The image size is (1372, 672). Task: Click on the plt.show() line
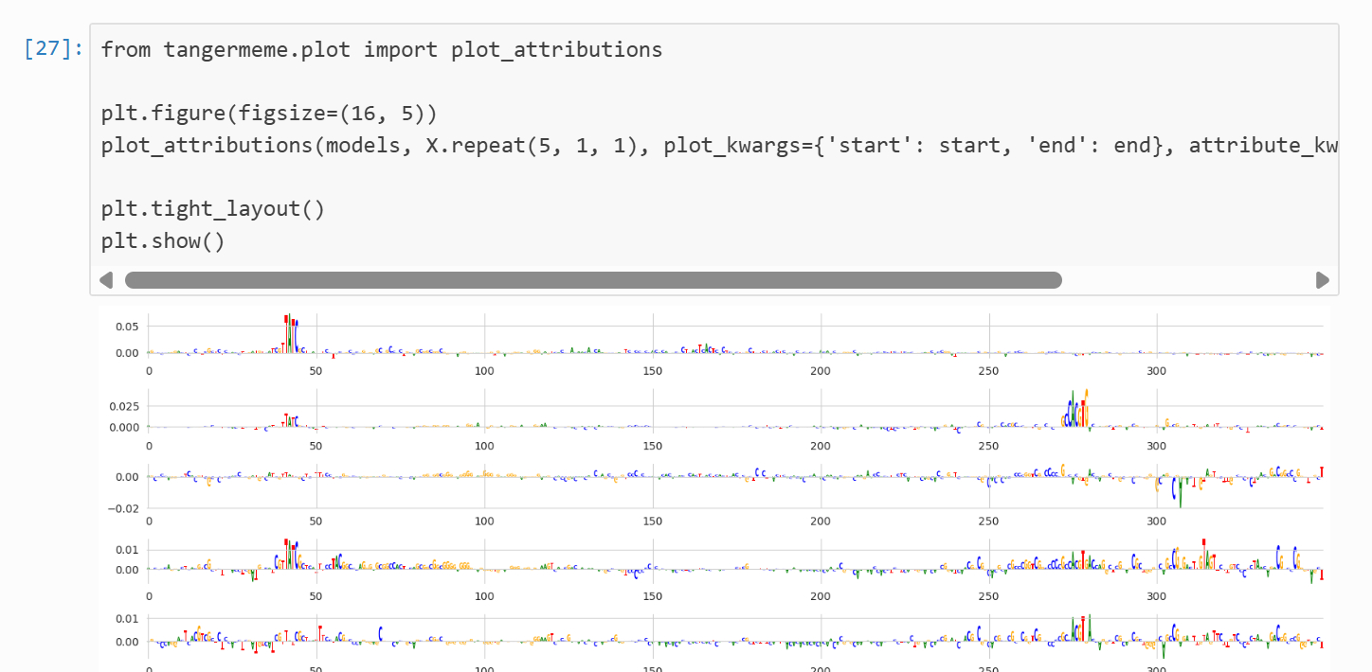163,240
